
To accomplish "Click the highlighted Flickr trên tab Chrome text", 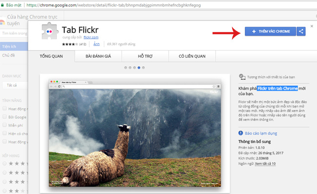I will pos(277,88).
